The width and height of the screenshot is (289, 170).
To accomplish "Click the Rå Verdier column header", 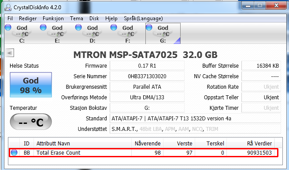I will pos(251,143).
